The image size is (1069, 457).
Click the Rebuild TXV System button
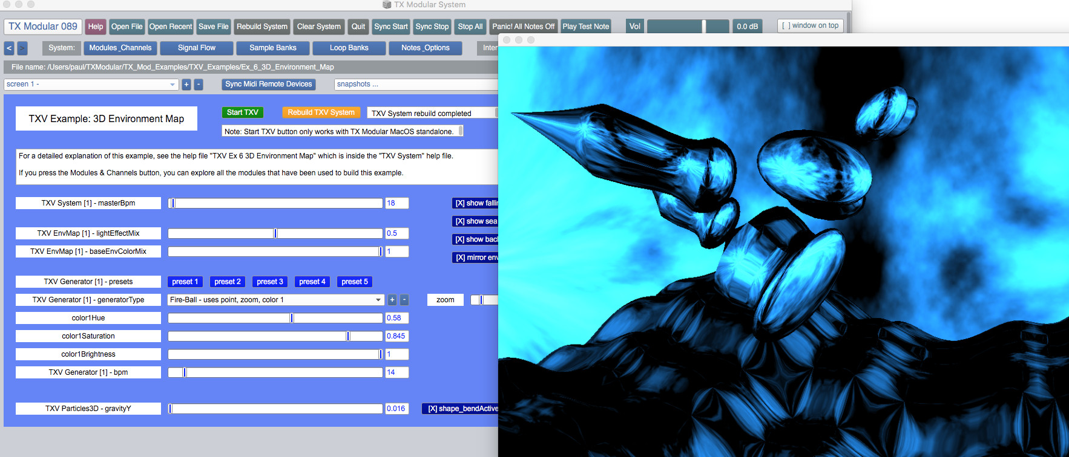click(321, 112)
